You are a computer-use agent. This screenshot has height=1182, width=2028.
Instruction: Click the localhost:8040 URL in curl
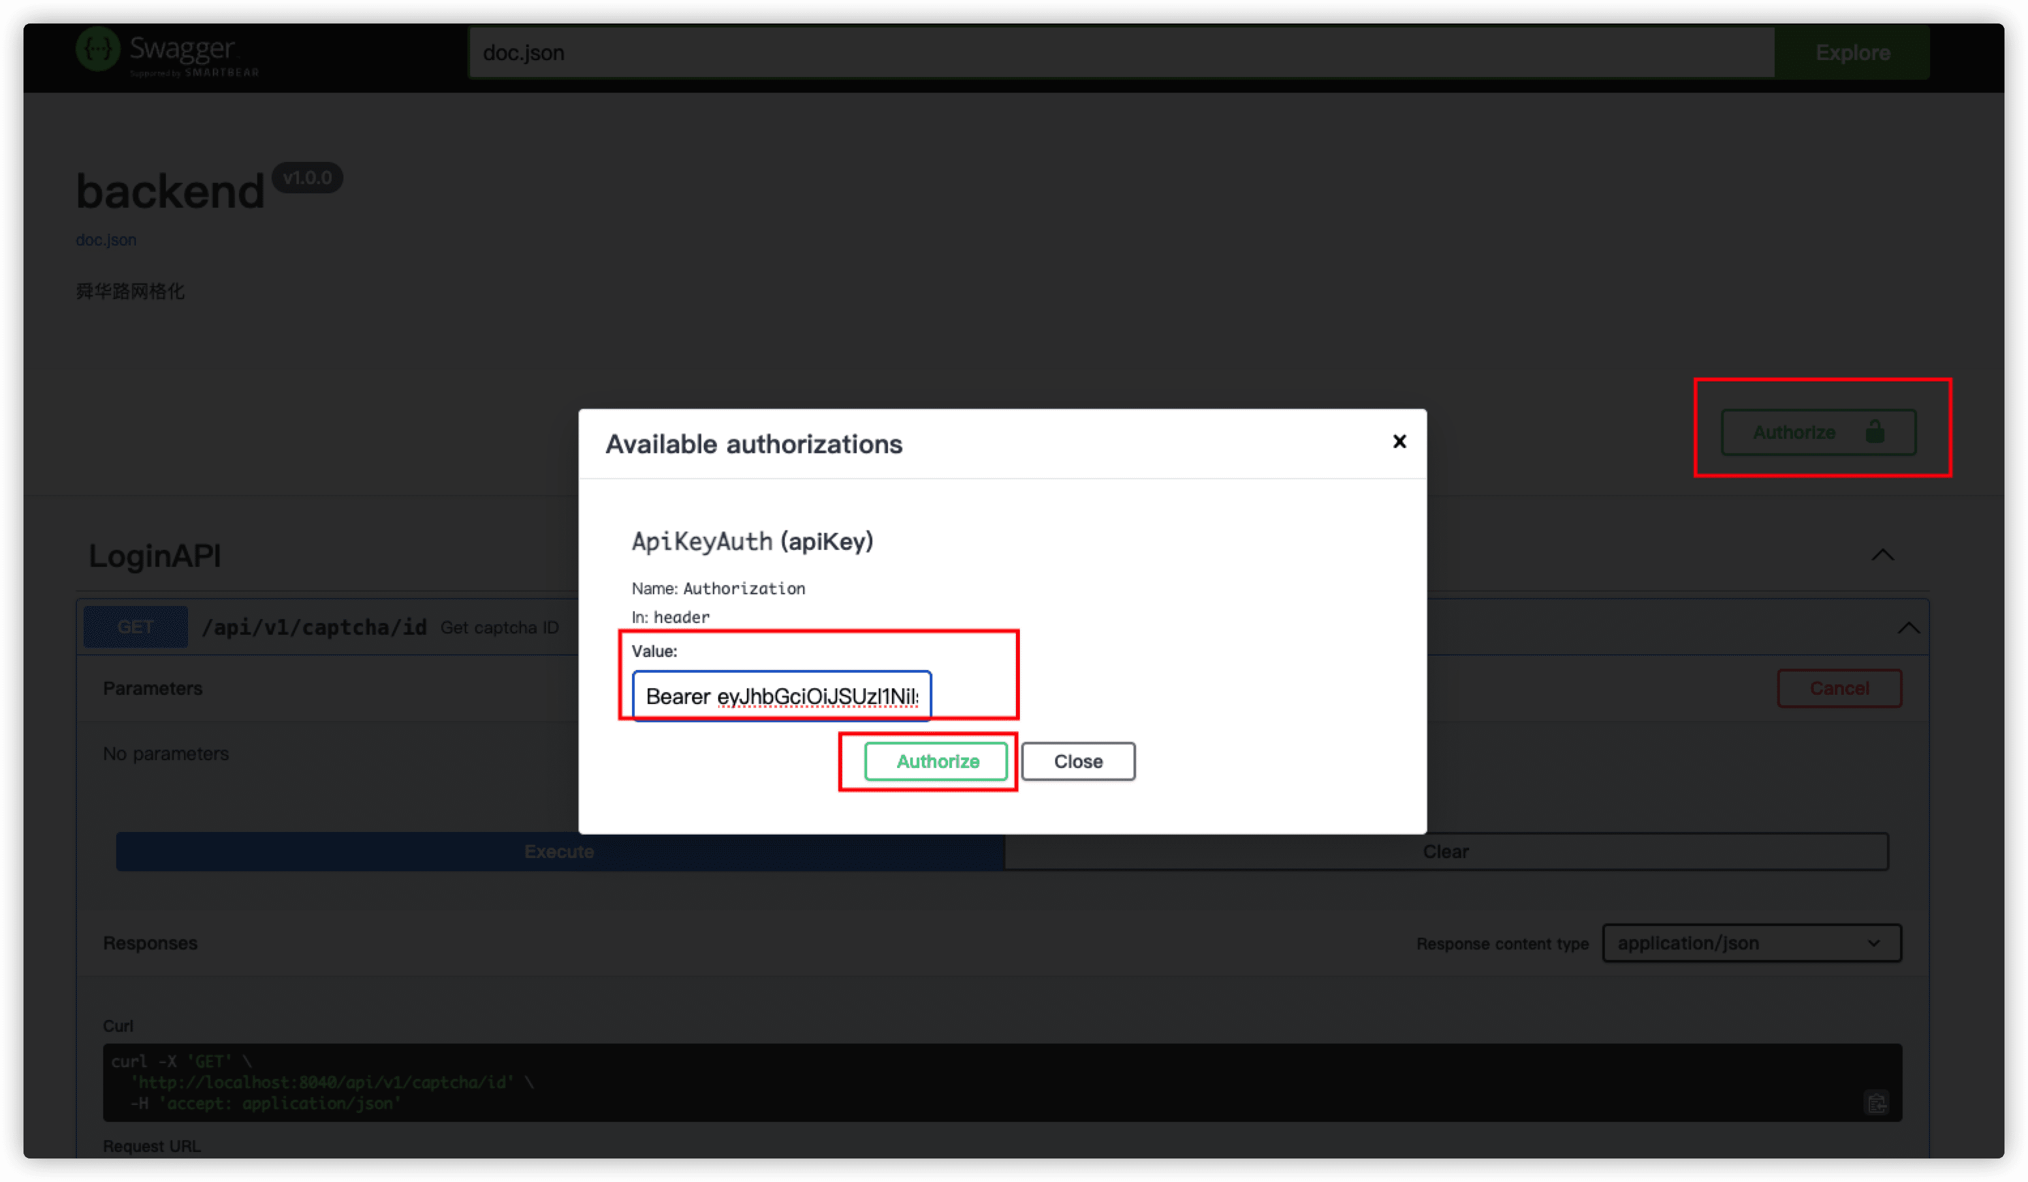323,1082
